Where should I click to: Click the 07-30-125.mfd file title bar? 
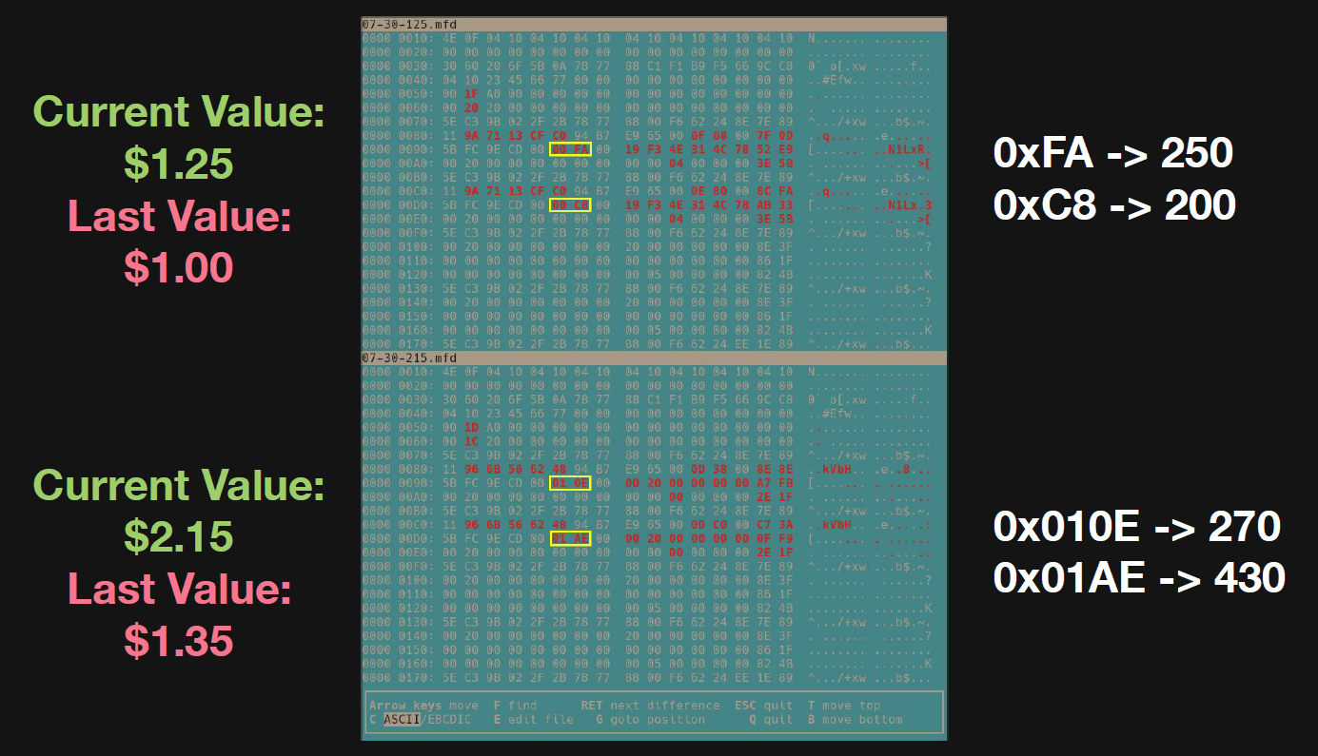(655, 24)
